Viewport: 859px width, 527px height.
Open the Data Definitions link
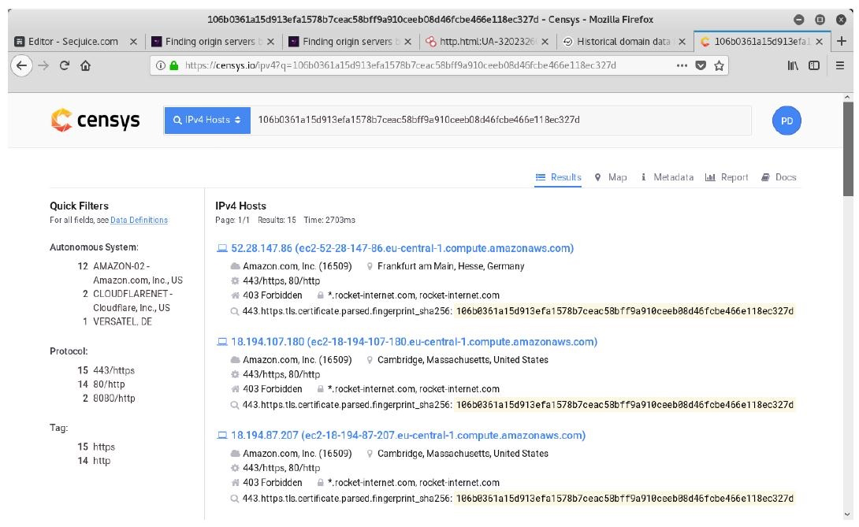click(x=139, y=221)
